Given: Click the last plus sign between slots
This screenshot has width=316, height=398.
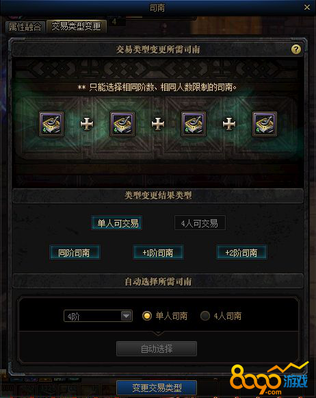Looking at the screenshot, I should tap(229, 124).
